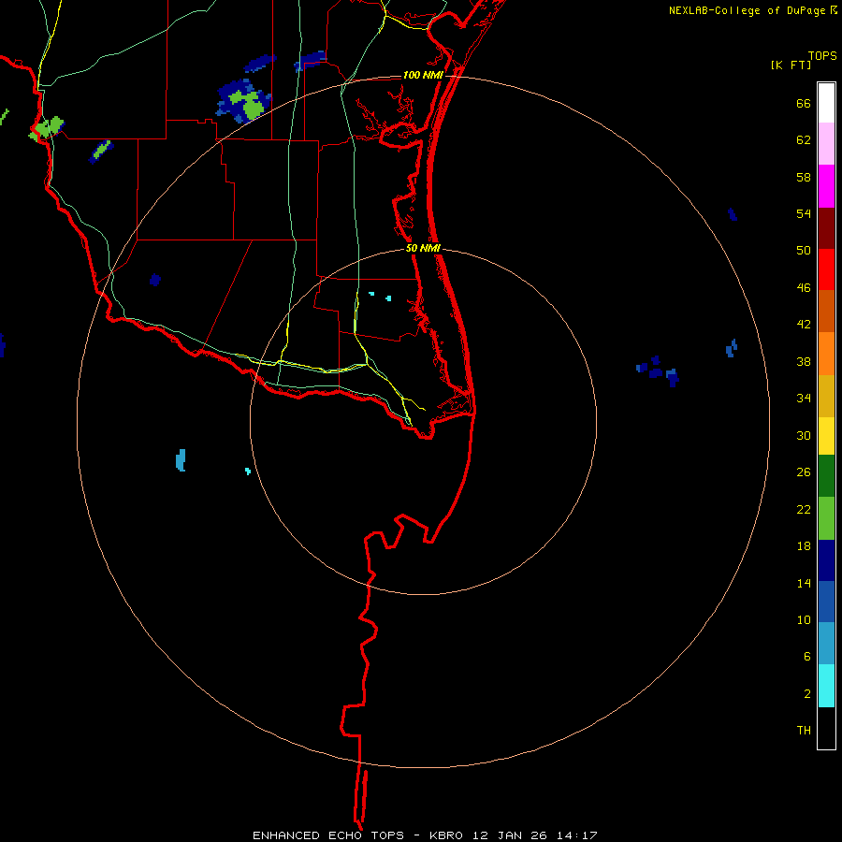Click the "14:17" timestamp in the caption
842x842 pixels.
point(578,835)
